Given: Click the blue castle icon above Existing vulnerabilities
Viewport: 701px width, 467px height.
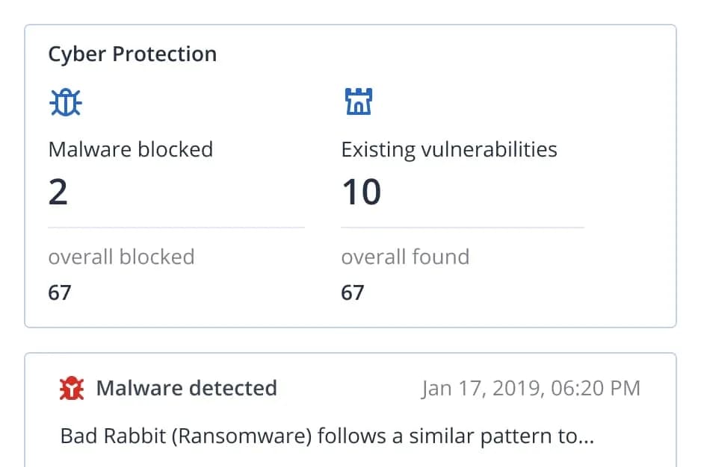Looking at the screenshot, I should pyautogui.click(x=359, y=101).
